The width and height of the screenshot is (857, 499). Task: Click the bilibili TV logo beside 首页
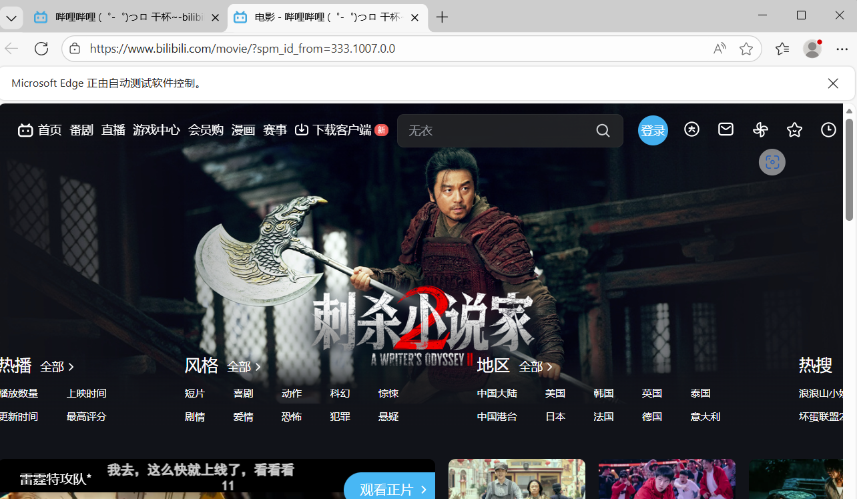pos(25,130)
